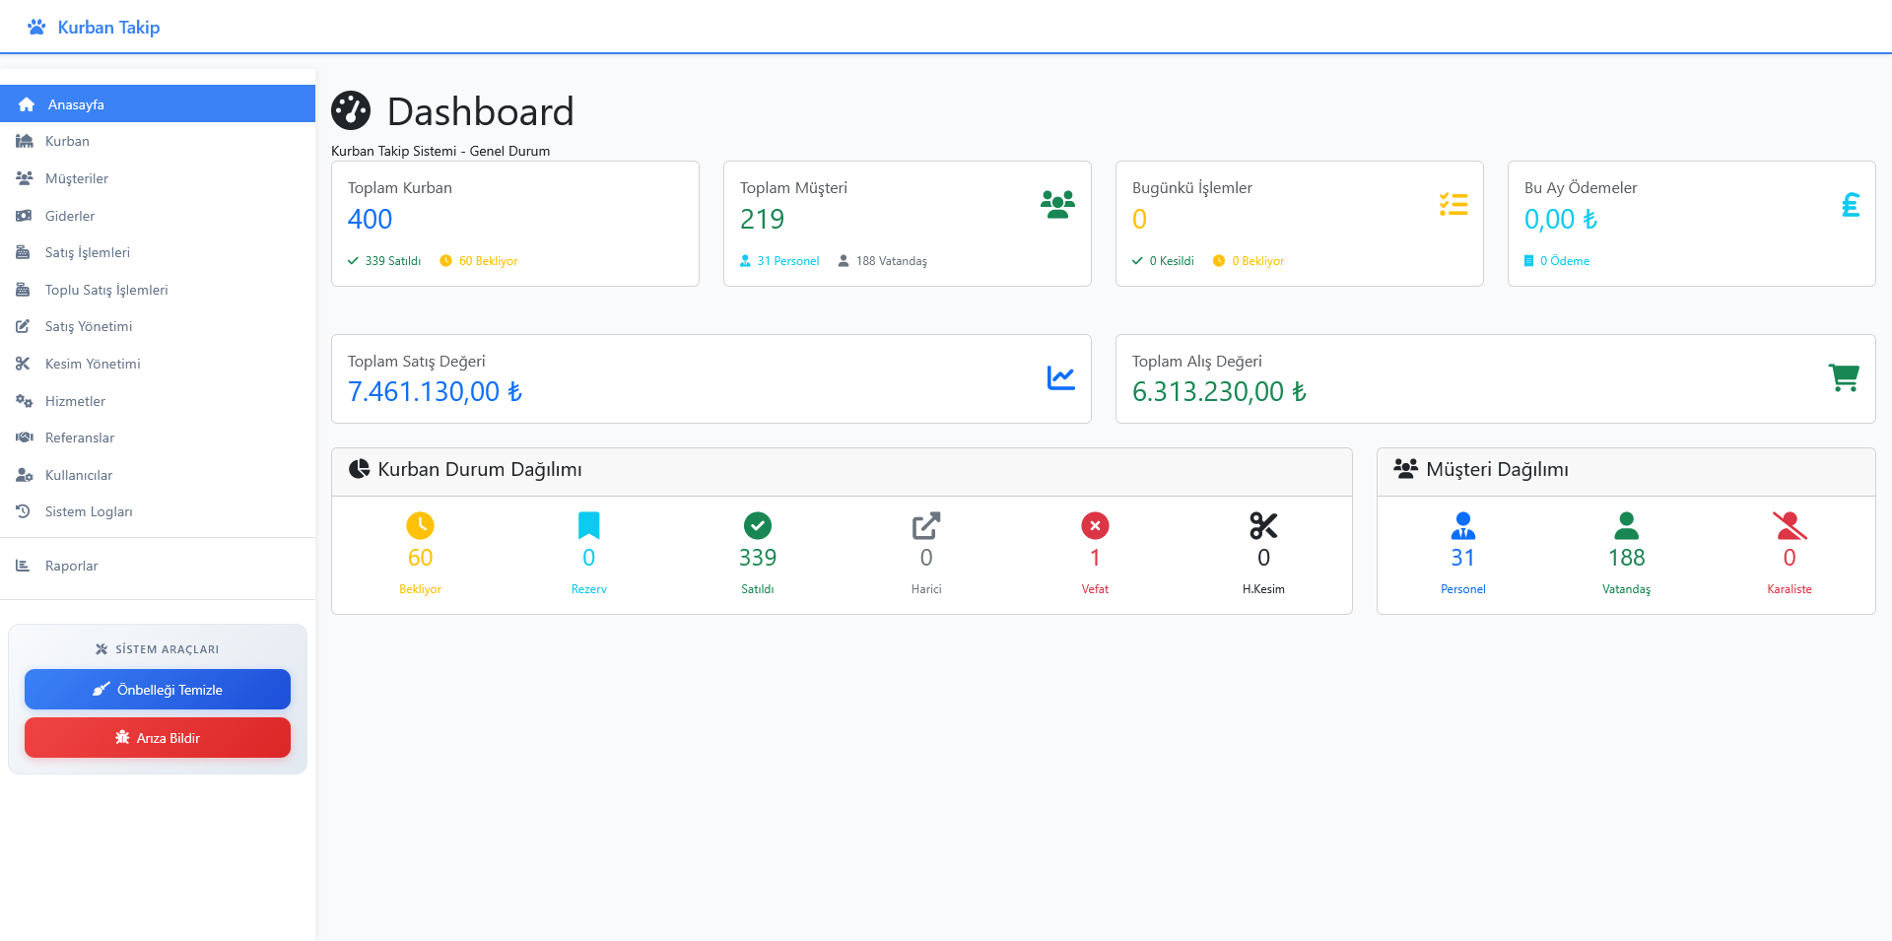Image resolution: width=1892 pixels, height=941 pixels.
Task: Click the black scissors H.Kesim icon
Action: 1263,526
